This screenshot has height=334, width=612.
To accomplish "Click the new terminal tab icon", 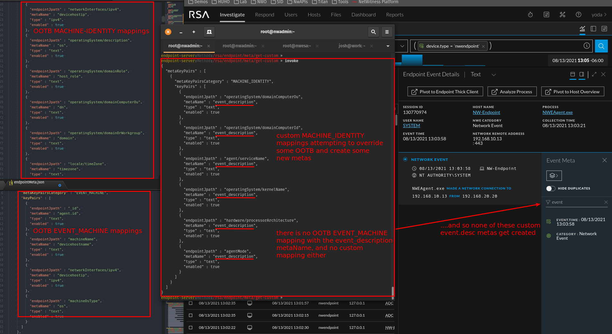I will (209, 32).
